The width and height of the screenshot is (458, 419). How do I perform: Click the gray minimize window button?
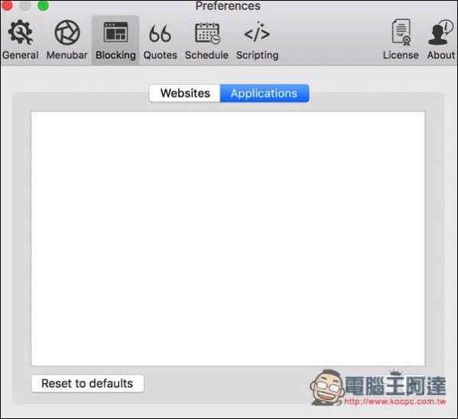tap(25, 5)
